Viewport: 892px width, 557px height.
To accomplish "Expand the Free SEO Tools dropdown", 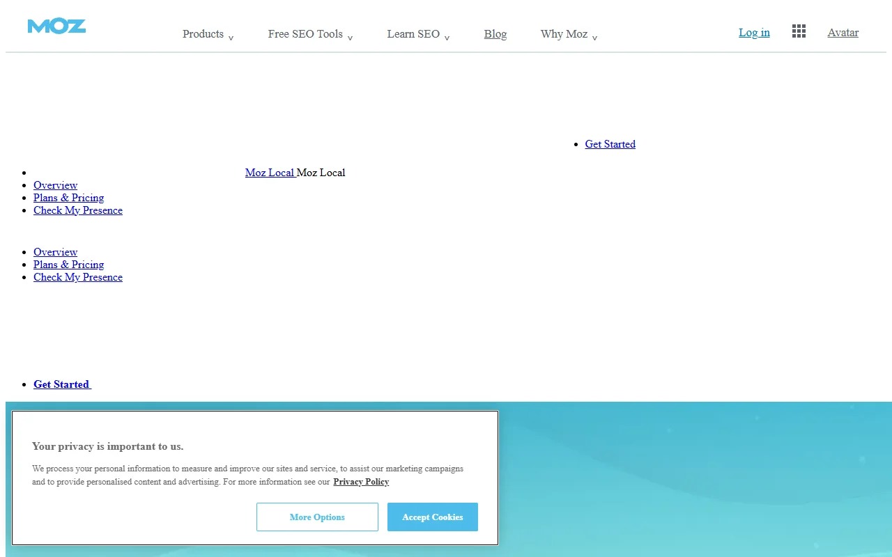I will click(305, 33).
